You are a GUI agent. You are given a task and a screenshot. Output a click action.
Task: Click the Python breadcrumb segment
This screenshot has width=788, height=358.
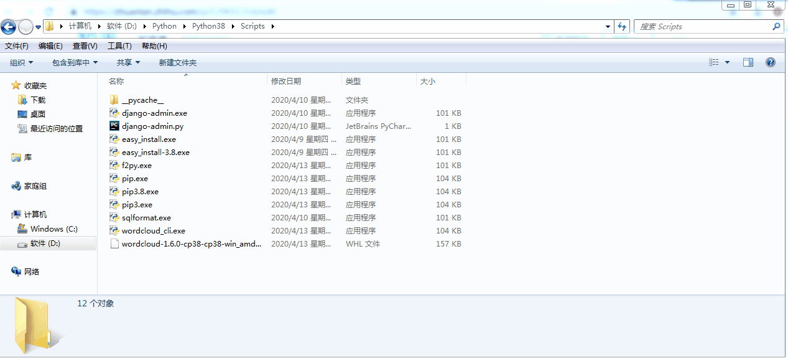[165, 26]
